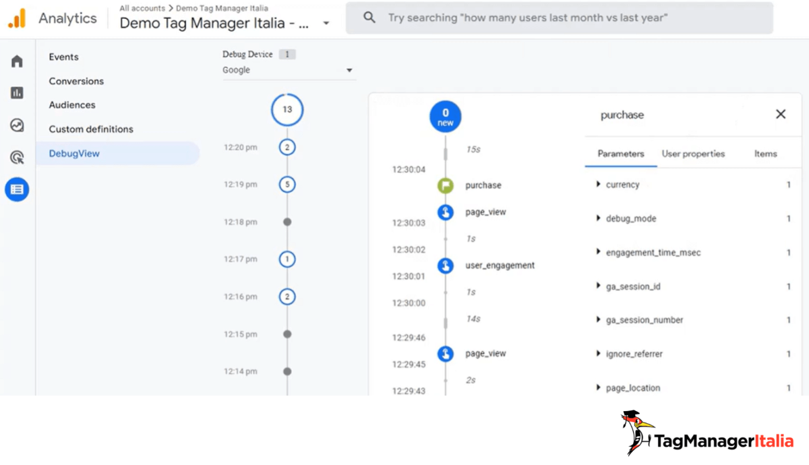Click the Configure icon in sidebar
The height and width of the screenshot is (465, 809).
17,190
